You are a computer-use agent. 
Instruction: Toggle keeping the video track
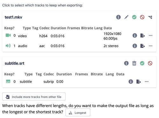pyautogui.click(x=8, y=35)
